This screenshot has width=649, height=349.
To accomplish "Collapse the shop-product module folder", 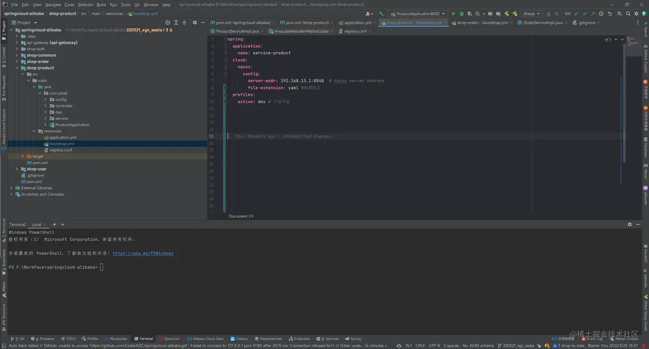I will coord(17,68).
